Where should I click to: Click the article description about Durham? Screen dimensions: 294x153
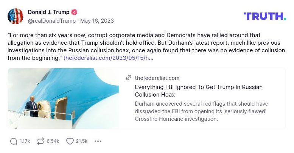tap(201, 111)
